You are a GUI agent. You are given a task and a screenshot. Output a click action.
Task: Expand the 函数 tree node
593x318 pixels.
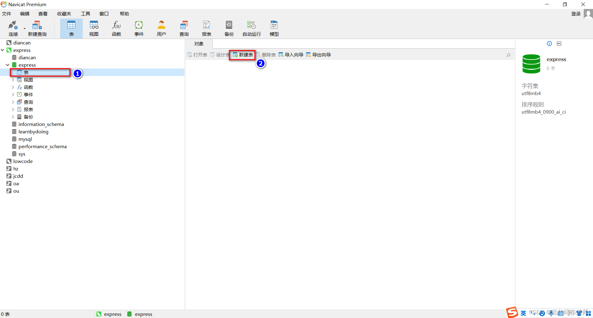pos(13,87)
